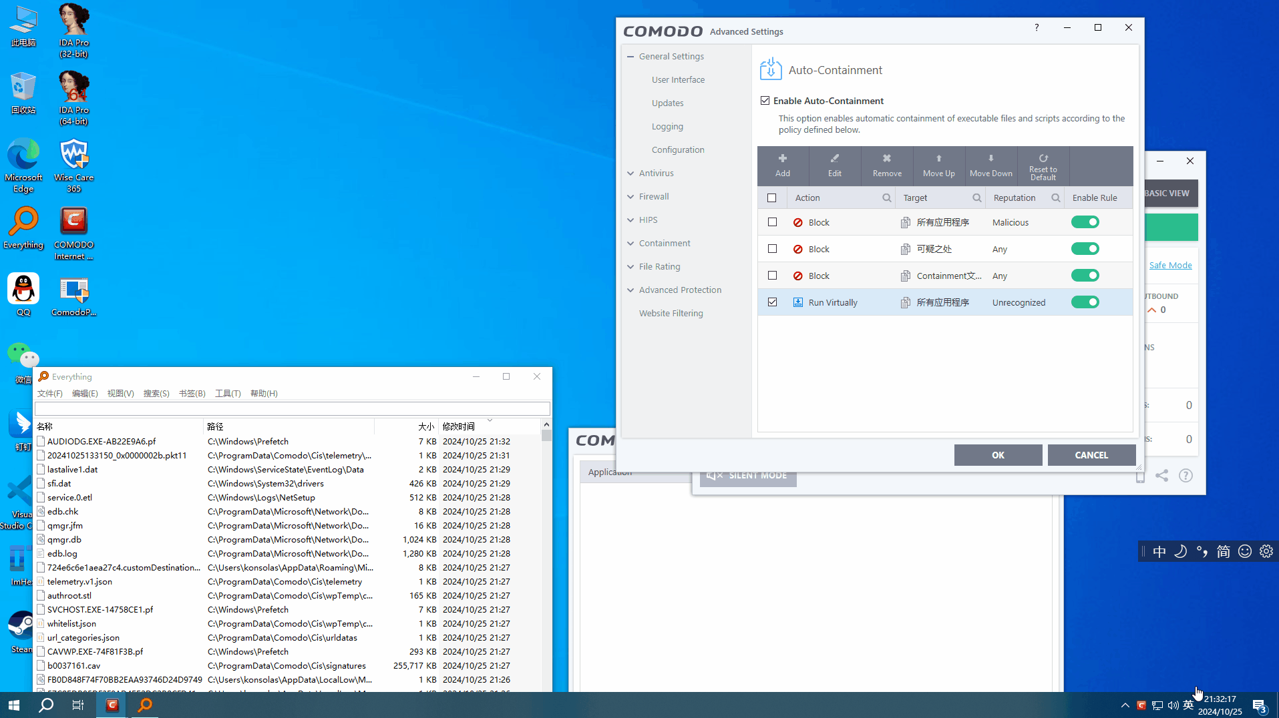Click the Move Down arrow icon
The width and height of the screenshot is (1279, 718).
pyautogui.click(x=990, y=159)
